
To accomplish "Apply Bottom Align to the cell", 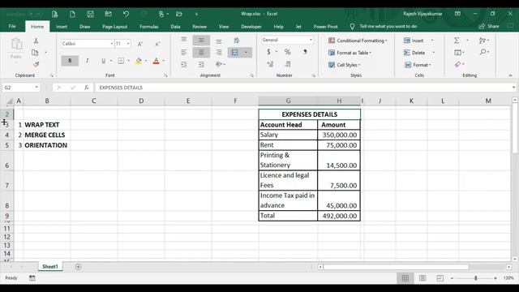I will coord(219,41).
